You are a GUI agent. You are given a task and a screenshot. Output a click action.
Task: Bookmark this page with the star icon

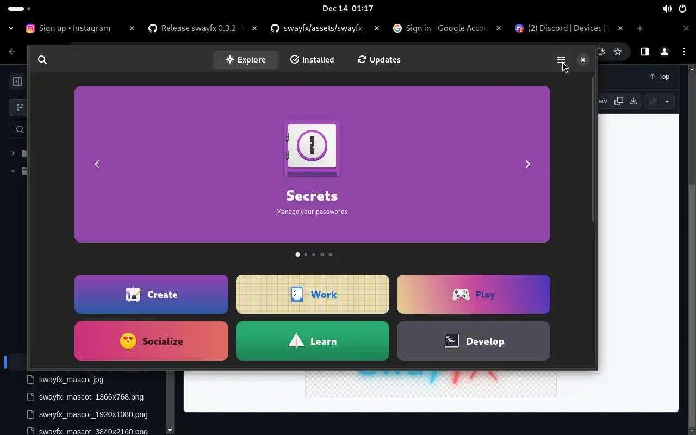[x=618, y=52]
